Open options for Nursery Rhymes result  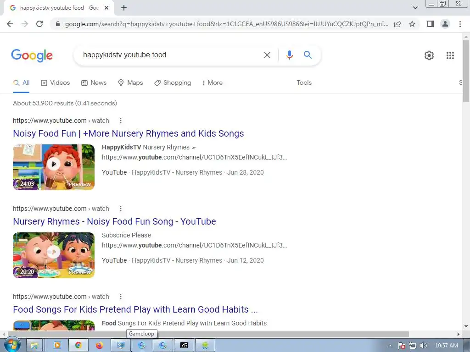121,209
